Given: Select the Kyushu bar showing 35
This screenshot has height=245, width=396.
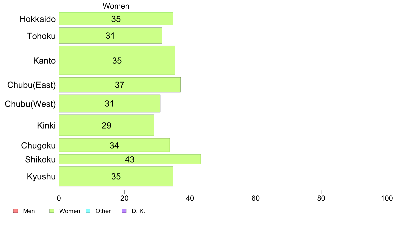Looking at the screenshot, I should pyautogui.click(x=116, y=176).
